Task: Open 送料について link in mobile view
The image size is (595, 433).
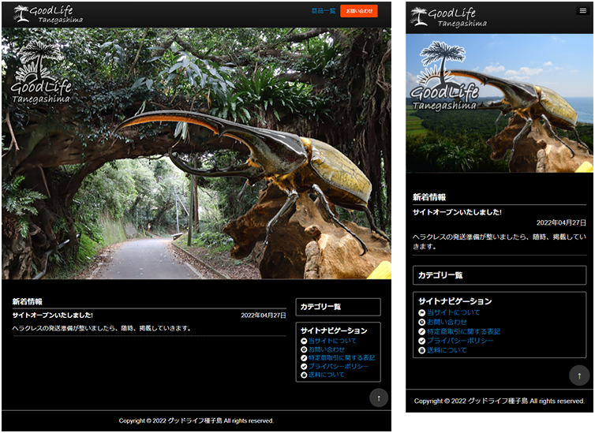Action: click(447, 349)
